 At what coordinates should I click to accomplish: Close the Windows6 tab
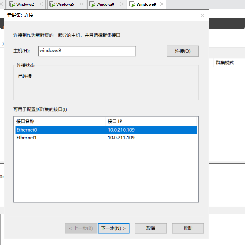[81, 4]
